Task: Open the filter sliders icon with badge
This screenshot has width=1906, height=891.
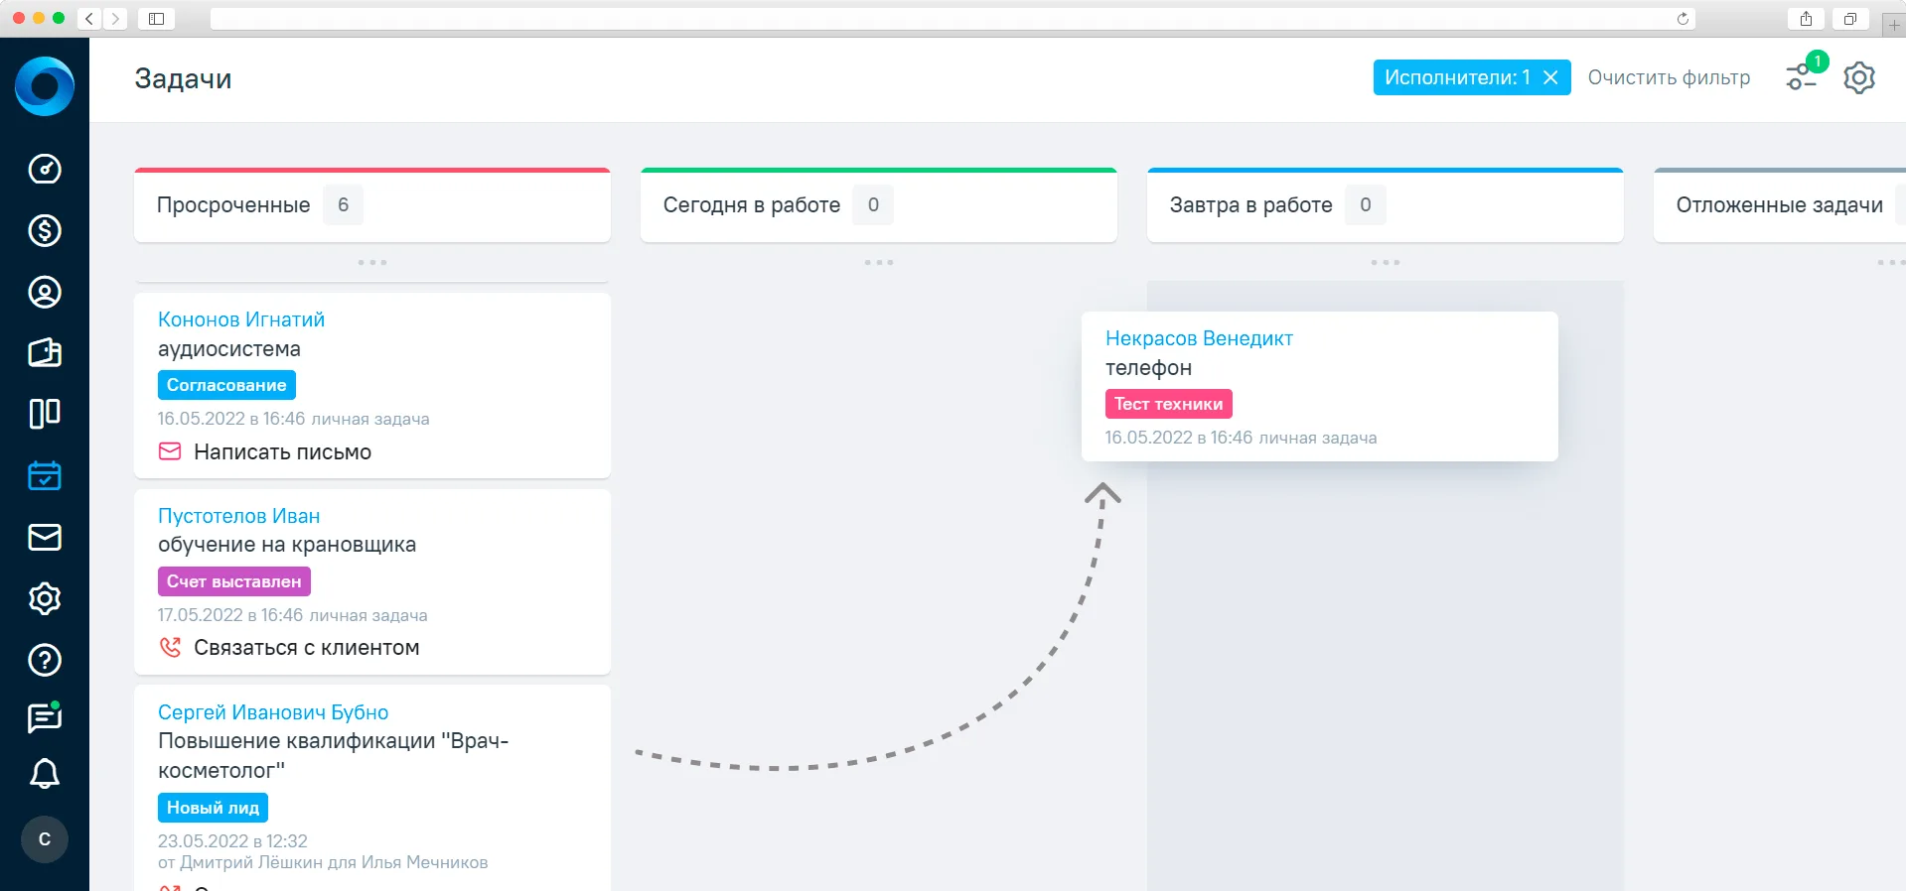Action: pyautogui.click(x=1804, y=75)
